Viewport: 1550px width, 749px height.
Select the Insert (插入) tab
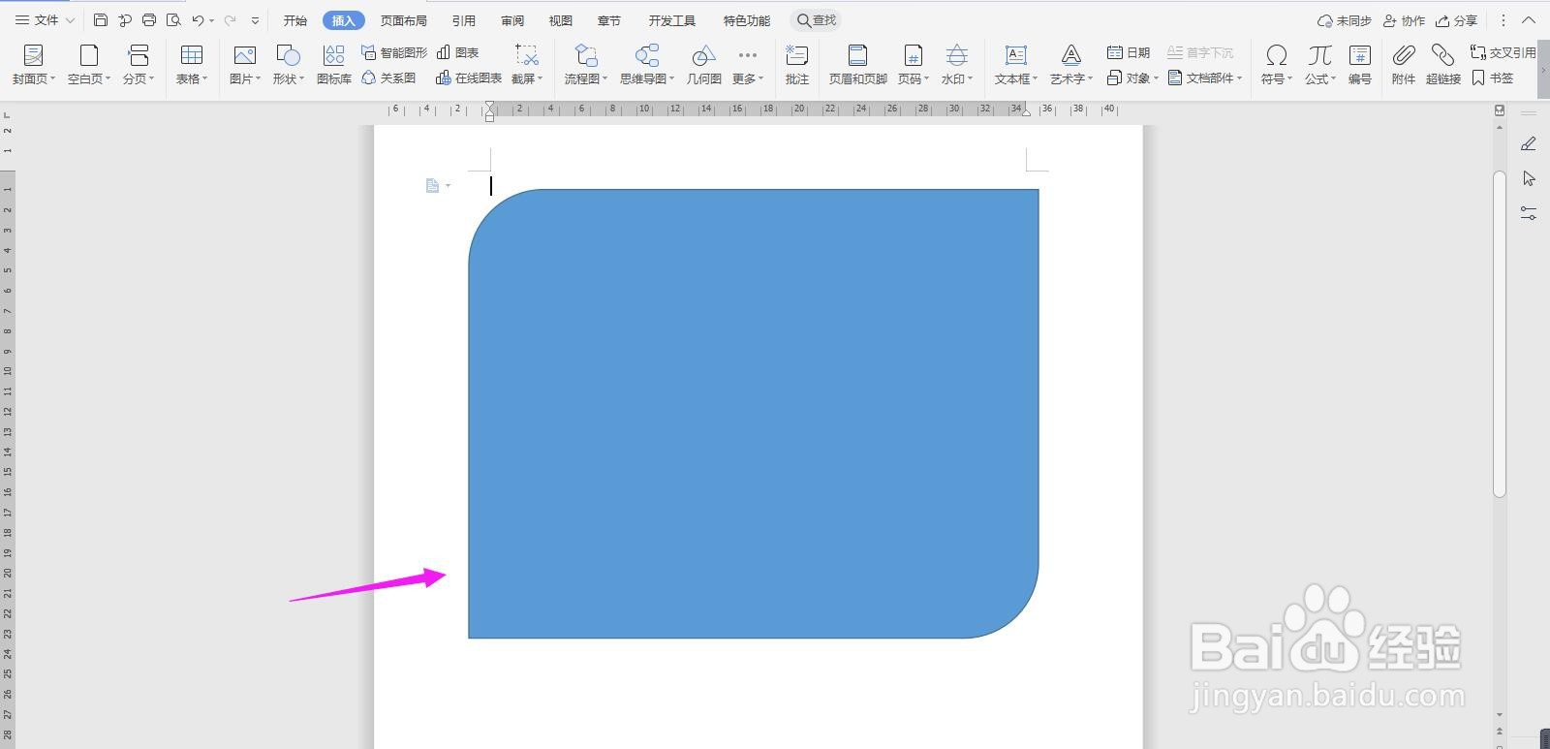(344, 20)
